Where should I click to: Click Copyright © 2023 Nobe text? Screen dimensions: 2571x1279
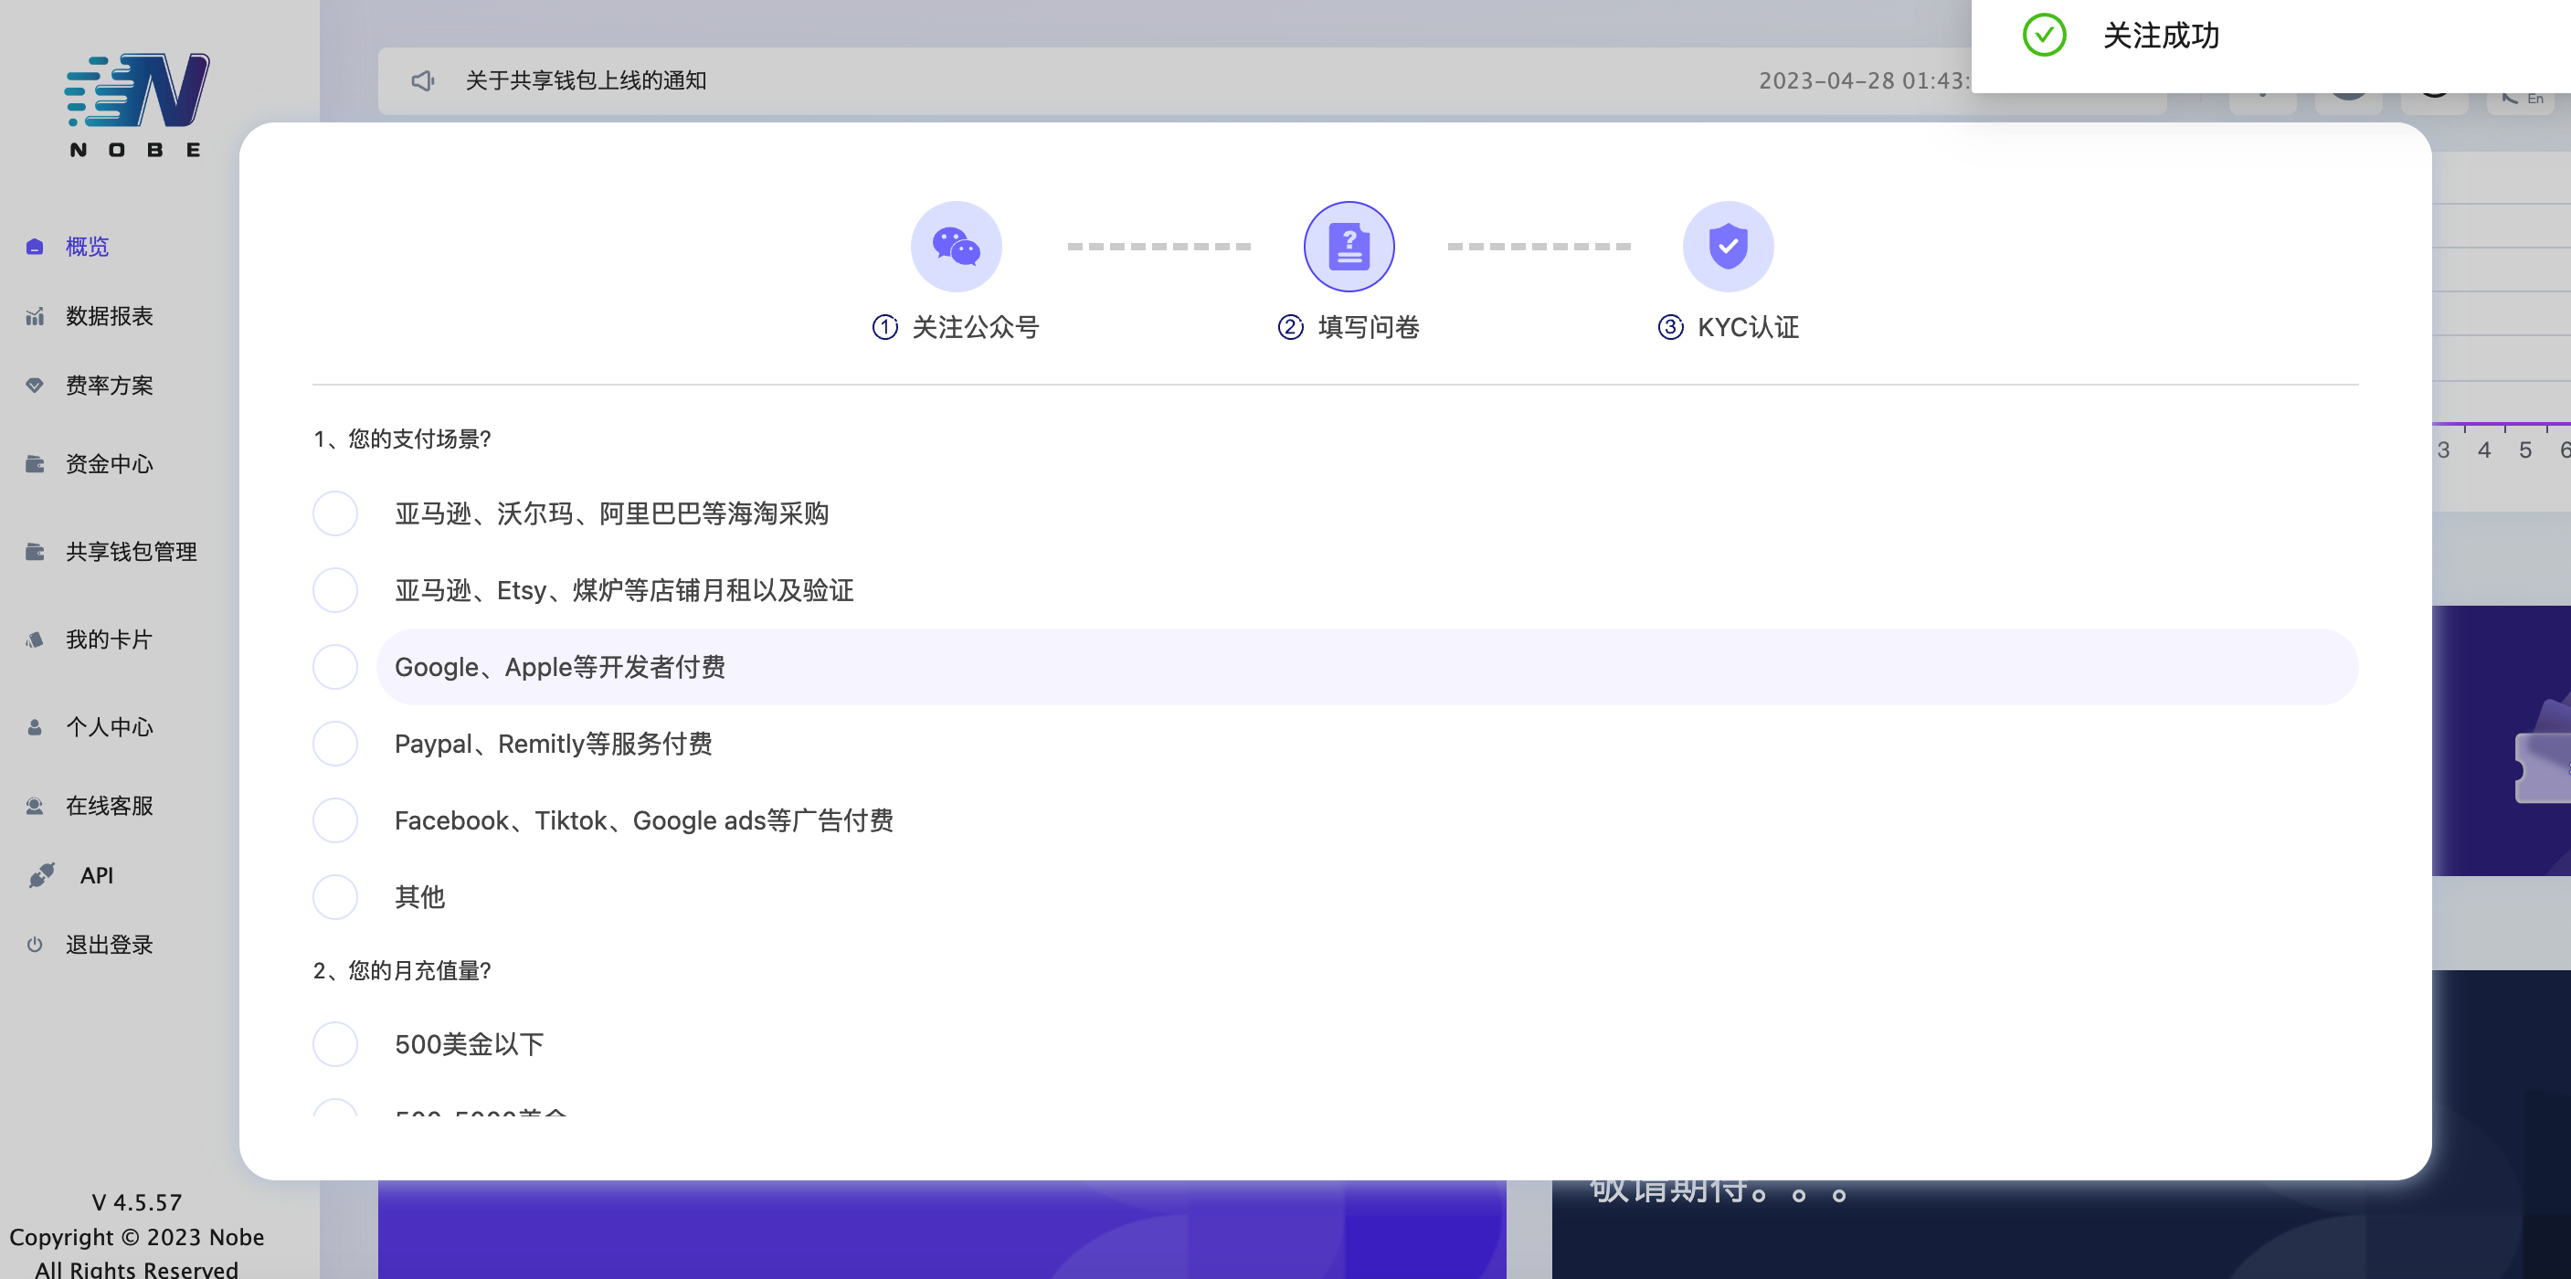[137, 1237]
